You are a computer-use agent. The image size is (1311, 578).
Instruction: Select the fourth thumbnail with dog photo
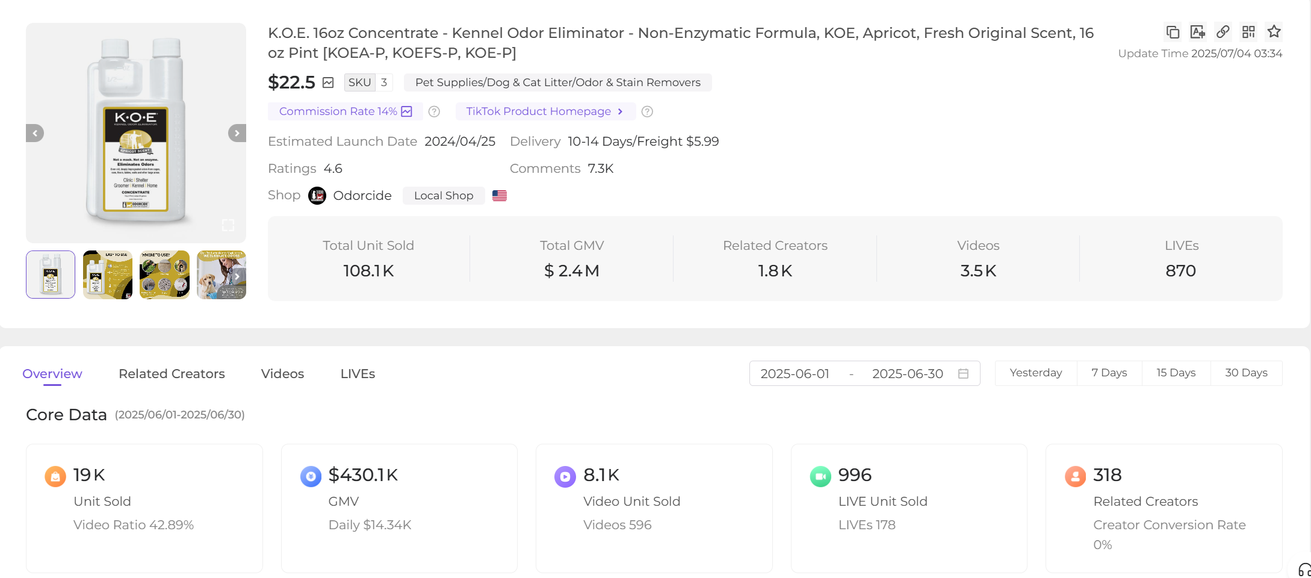[222, 275]
